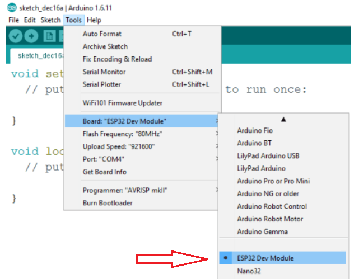Open the Sketch menu
Screen dimensions: 359x279
pos(50,20)
